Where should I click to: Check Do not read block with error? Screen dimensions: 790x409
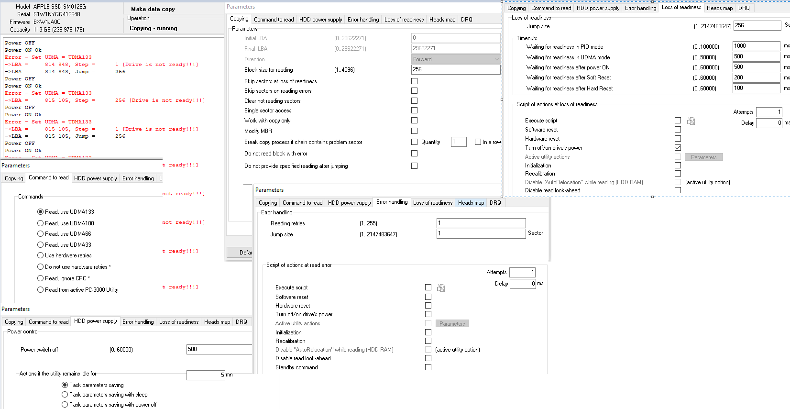tap(414, 154)
